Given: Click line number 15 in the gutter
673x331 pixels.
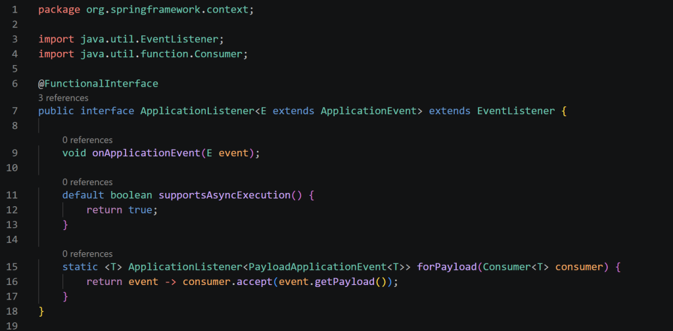Looking at the screenshot, I should [12, 267].
